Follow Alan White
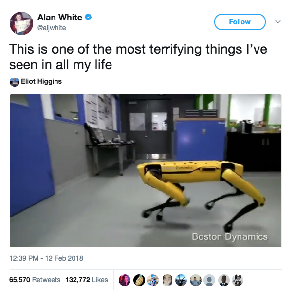Screen dimensions: 295x290 click(x=240, y=22)
